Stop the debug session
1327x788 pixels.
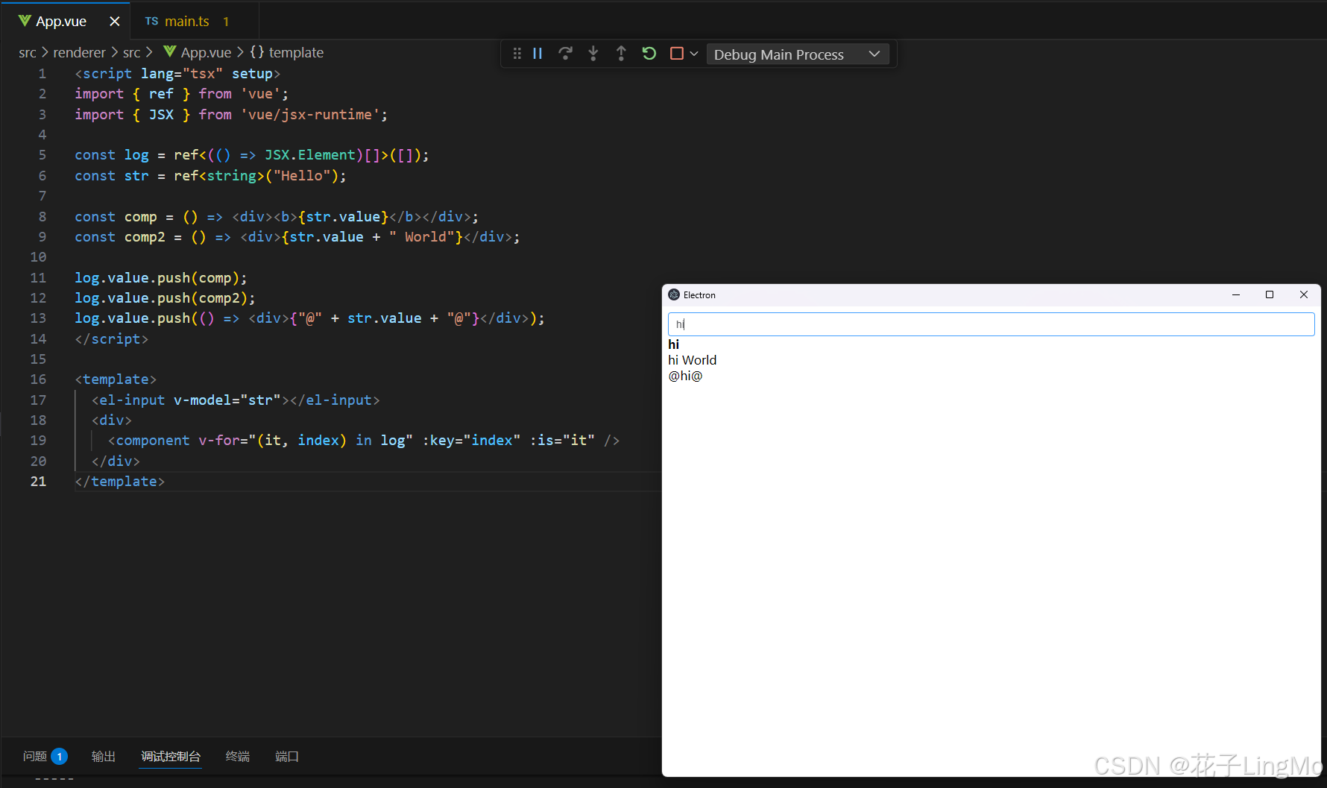[x=677, y=54]
